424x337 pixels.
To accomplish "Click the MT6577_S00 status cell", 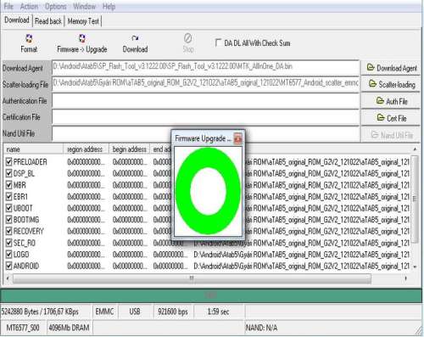I will [23, 328].
